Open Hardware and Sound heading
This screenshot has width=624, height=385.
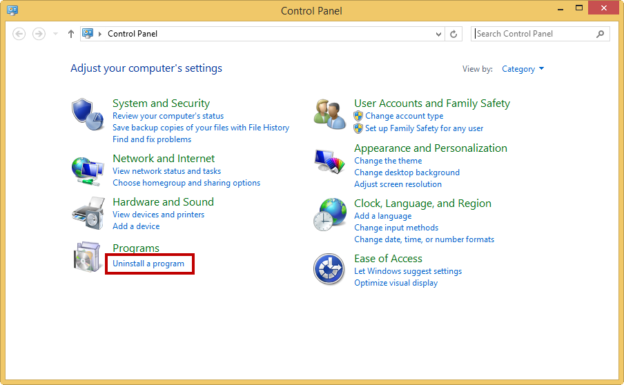click(x=163, y=201)
